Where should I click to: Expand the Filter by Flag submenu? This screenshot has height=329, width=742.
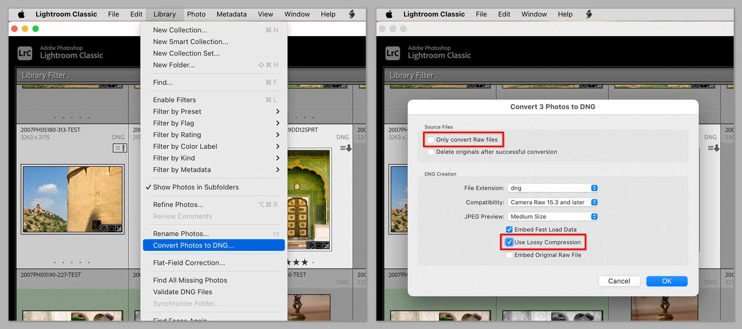214,123
